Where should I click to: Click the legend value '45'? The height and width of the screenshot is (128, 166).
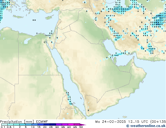click(x=75, y=127)
